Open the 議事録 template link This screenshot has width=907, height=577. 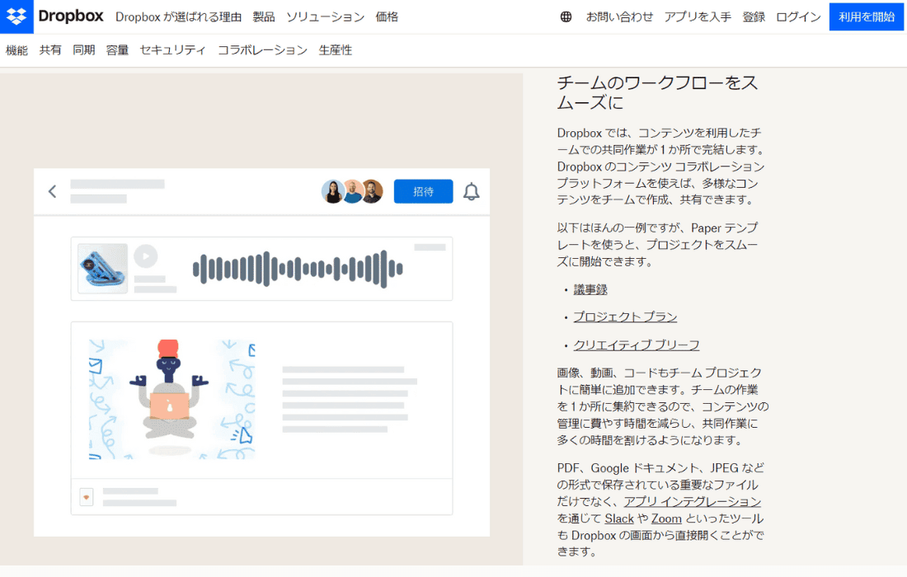(590, 289)
